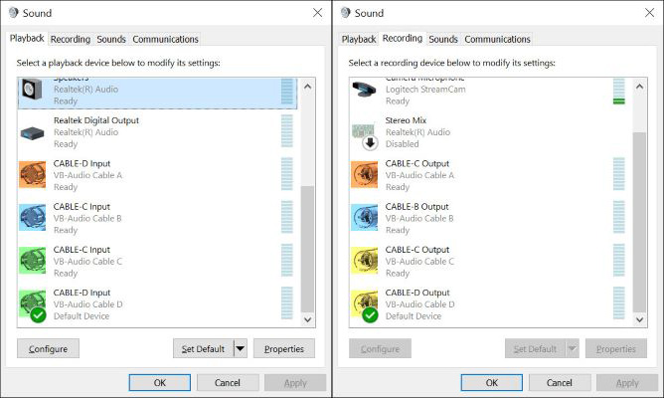Click Cancel in the left Sound window
This screenshot has height=398, width=664.
pos(228,383)
